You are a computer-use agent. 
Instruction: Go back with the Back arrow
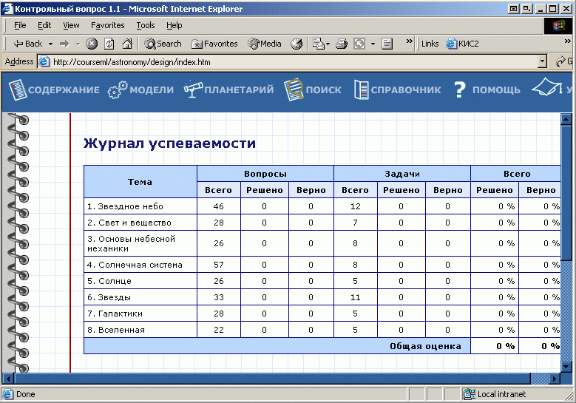pyautogui.click(x=28, y=44)
